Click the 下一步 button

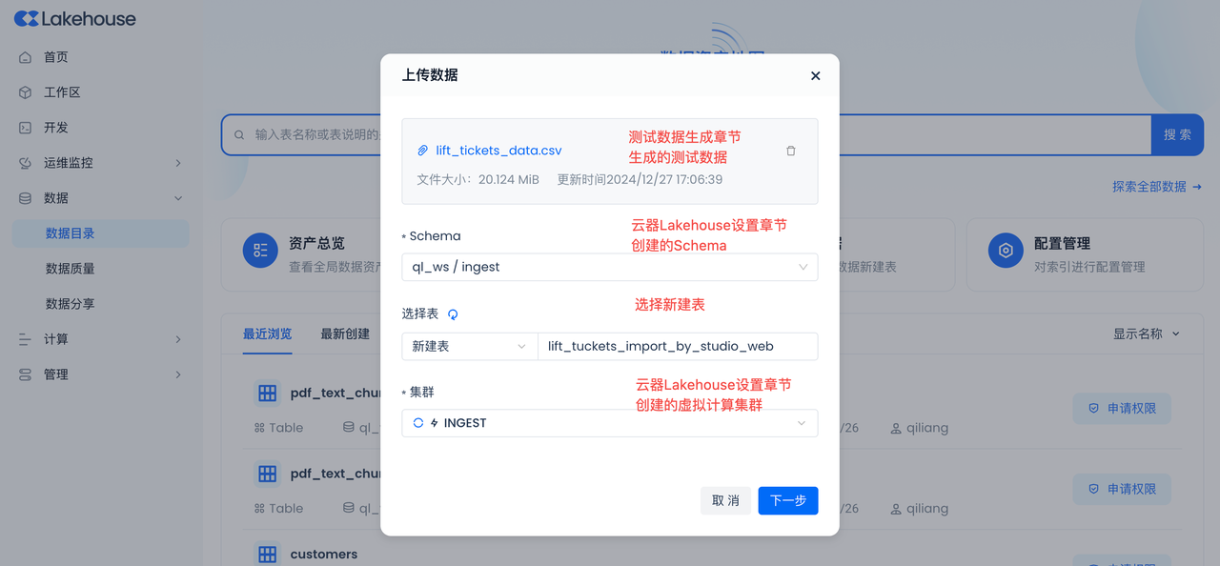(787, 500)
